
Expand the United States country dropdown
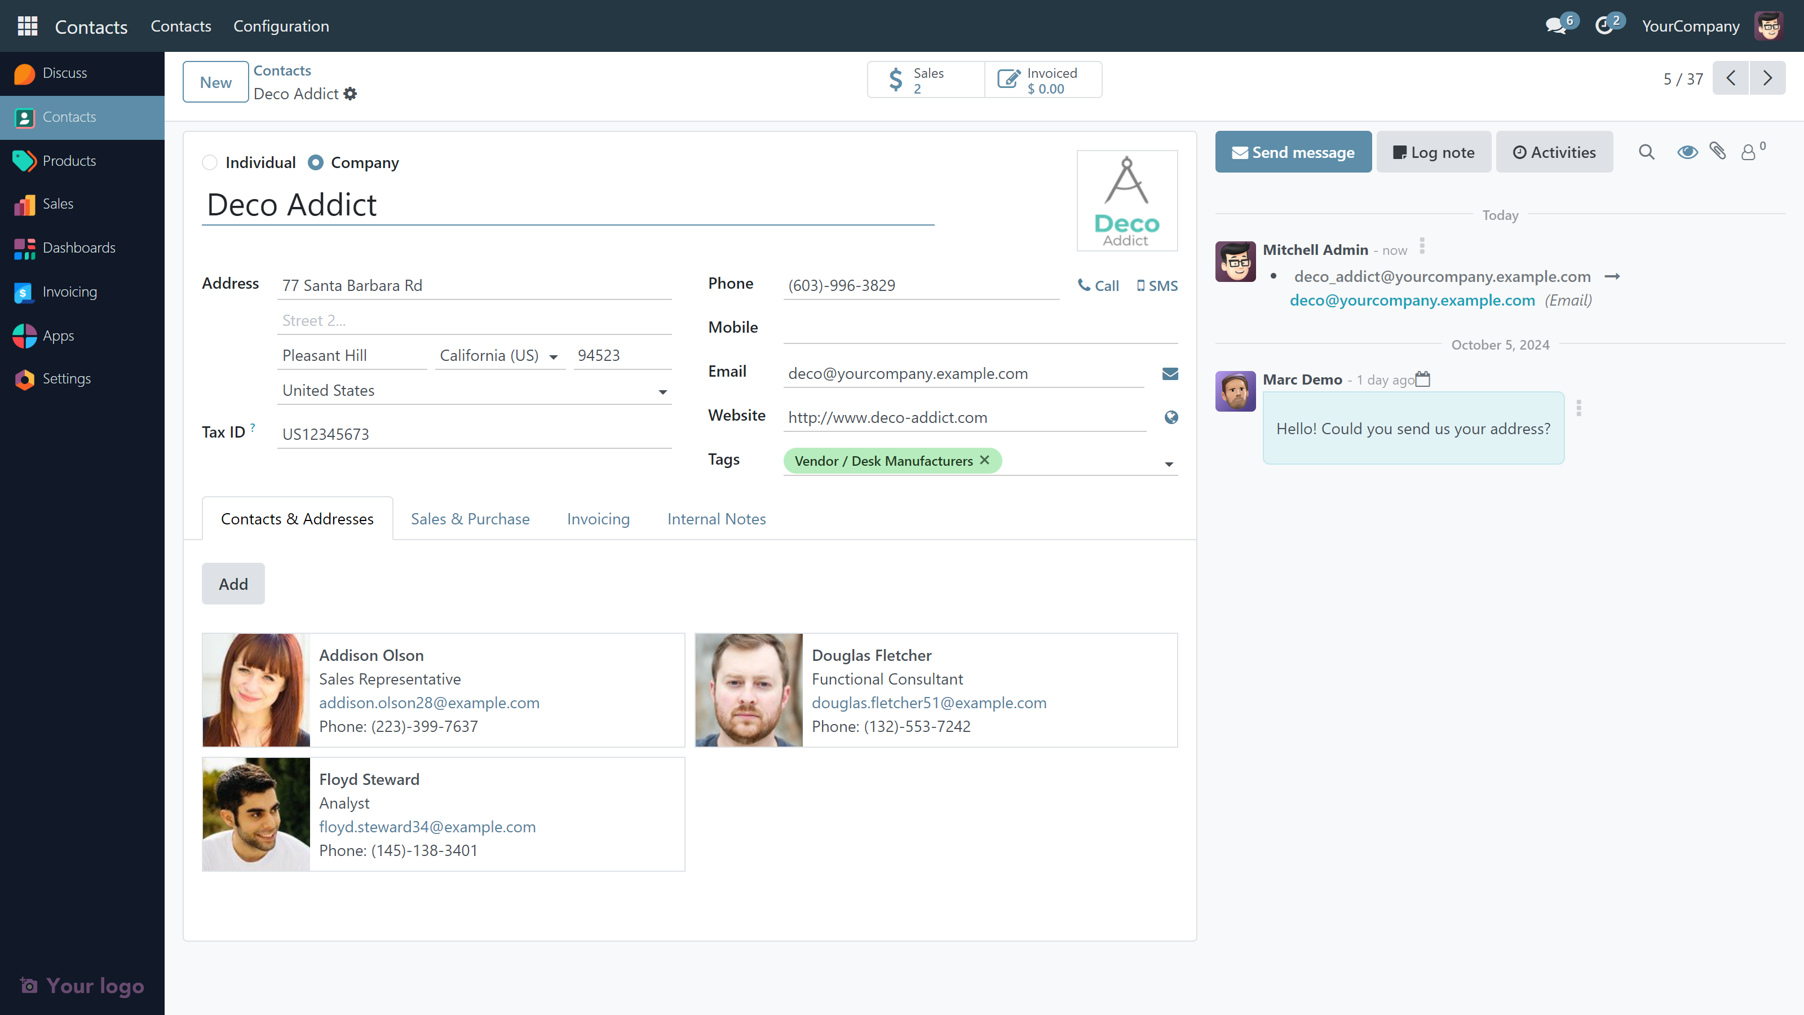tap(662, 391)
